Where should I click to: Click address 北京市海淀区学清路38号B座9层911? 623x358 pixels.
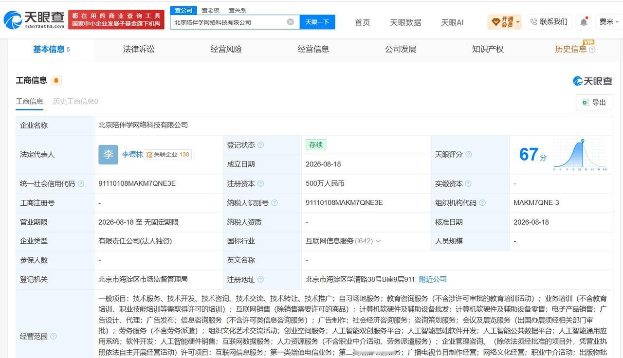tap(360, 279)
